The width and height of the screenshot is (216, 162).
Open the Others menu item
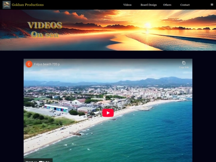(167, 5)
